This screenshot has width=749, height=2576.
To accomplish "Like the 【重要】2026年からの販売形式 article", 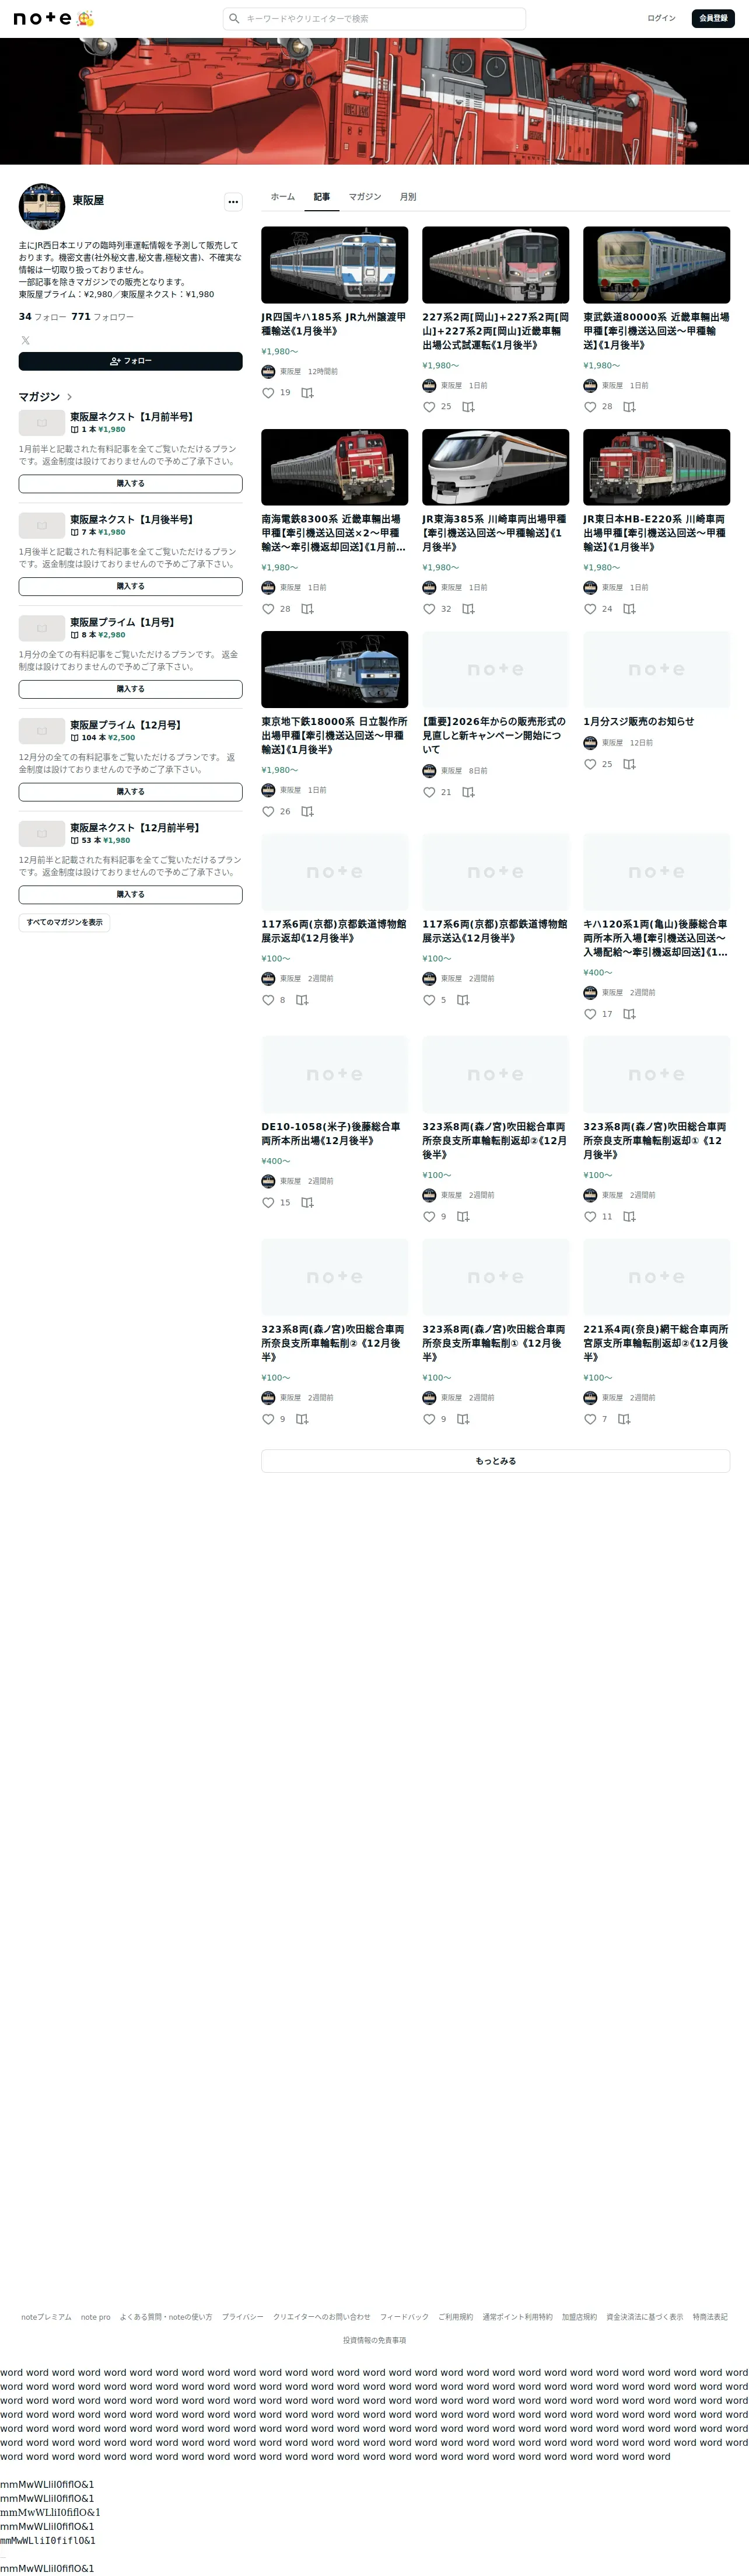I will click(x=428, y=792).
